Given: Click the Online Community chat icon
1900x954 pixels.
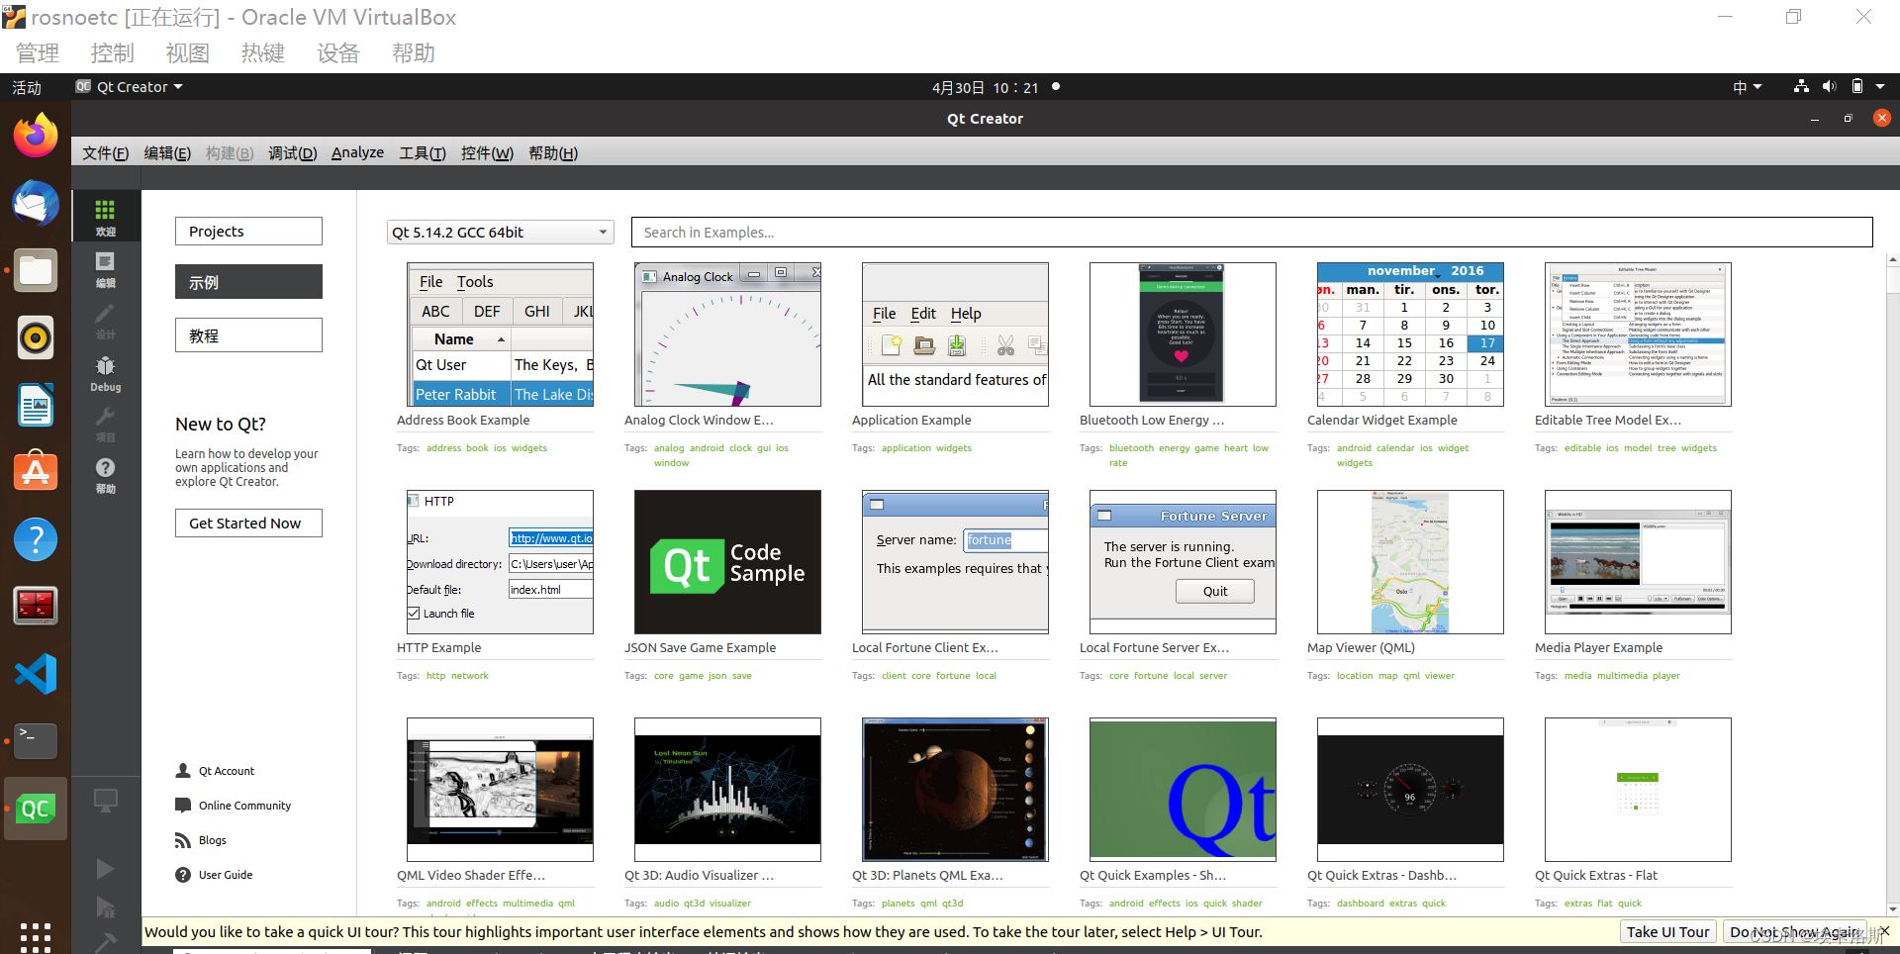Looking at the screenshot, I should (x=183, y=805).
